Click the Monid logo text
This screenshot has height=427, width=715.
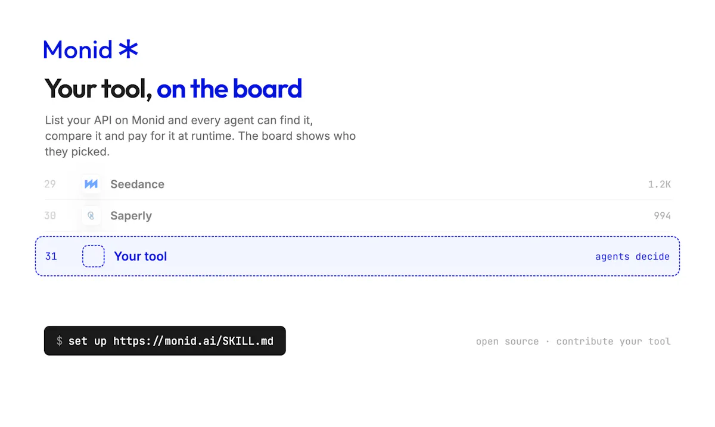[78, 49]
